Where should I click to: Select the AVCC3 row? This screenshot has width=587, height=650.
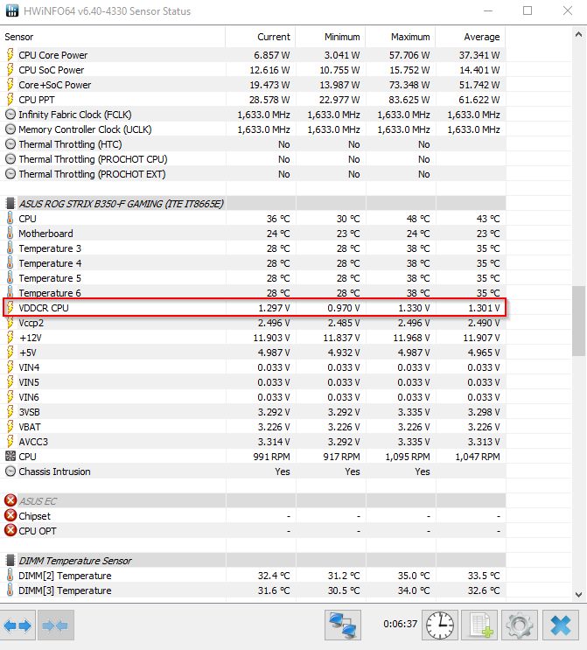pos(253,442)
